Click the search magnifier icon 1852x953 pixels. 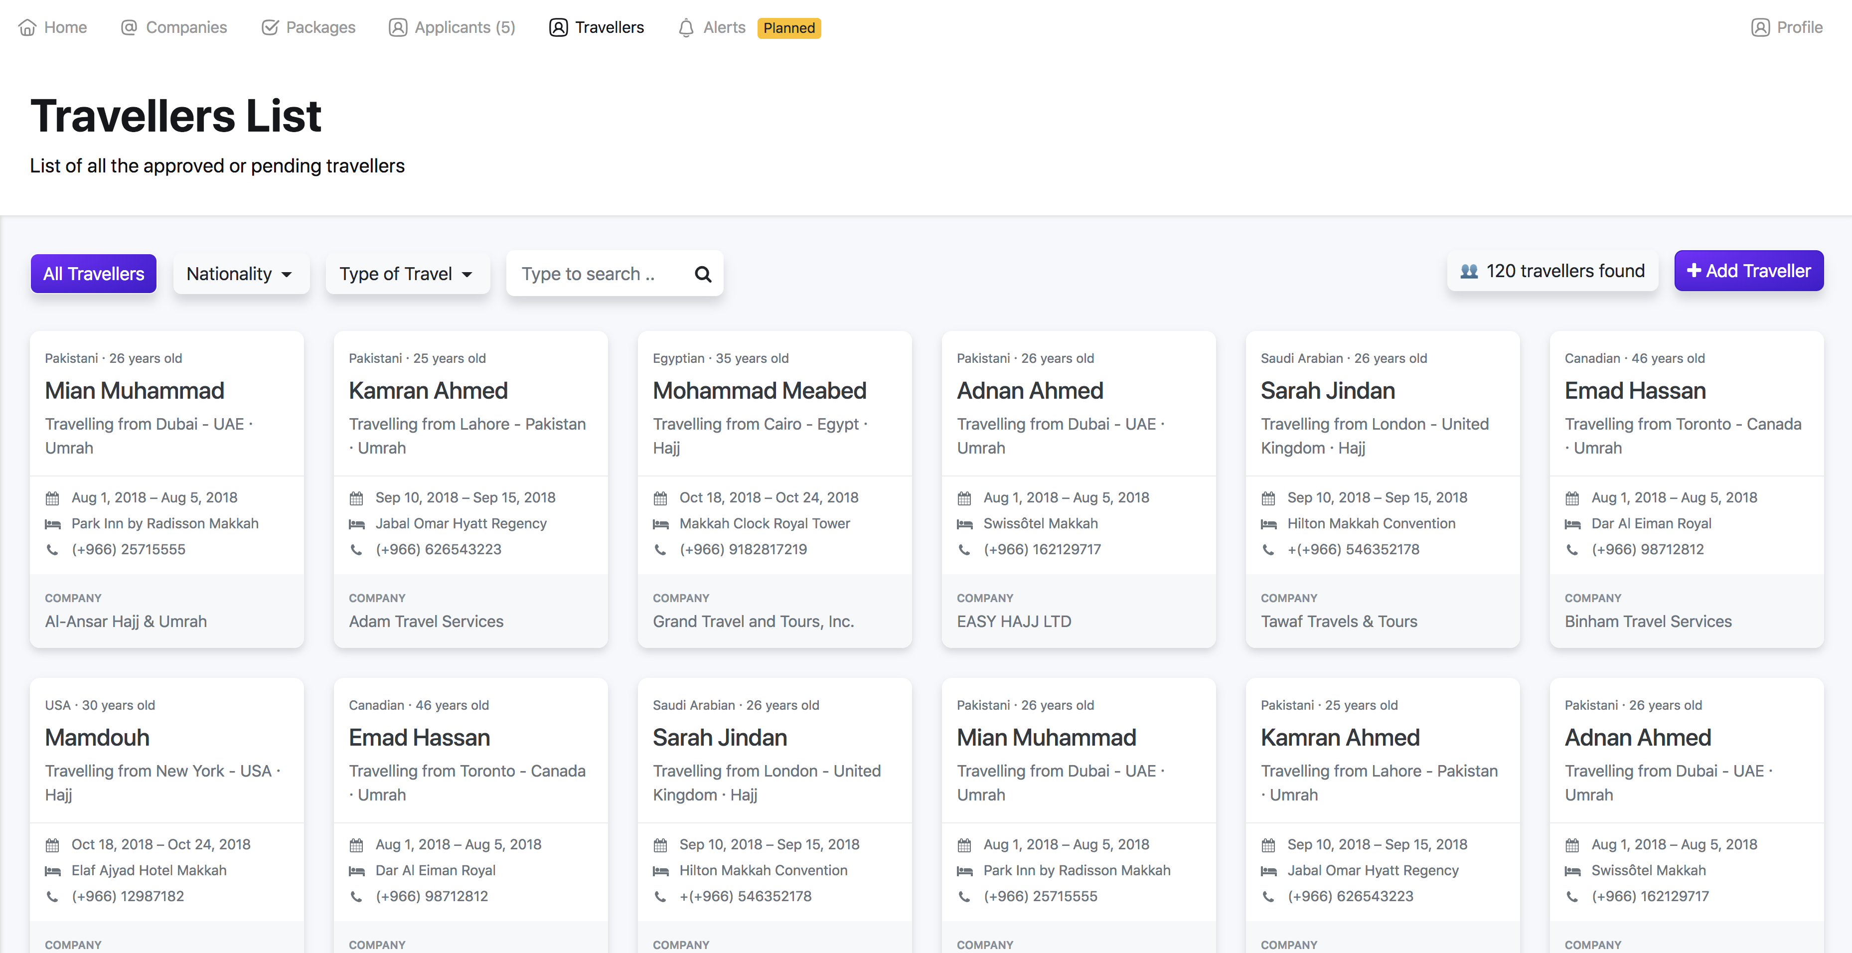click(702, 274)
